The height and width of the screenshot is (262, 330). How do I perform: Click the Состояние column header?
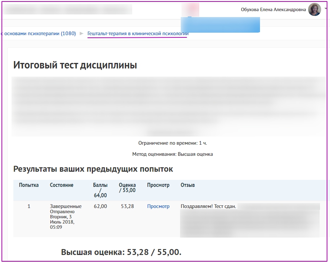[x=61, y=185]
